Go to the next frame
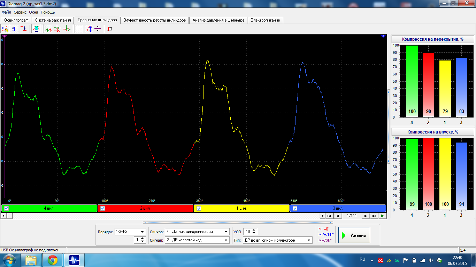476x267 pixels. (366, 216)
